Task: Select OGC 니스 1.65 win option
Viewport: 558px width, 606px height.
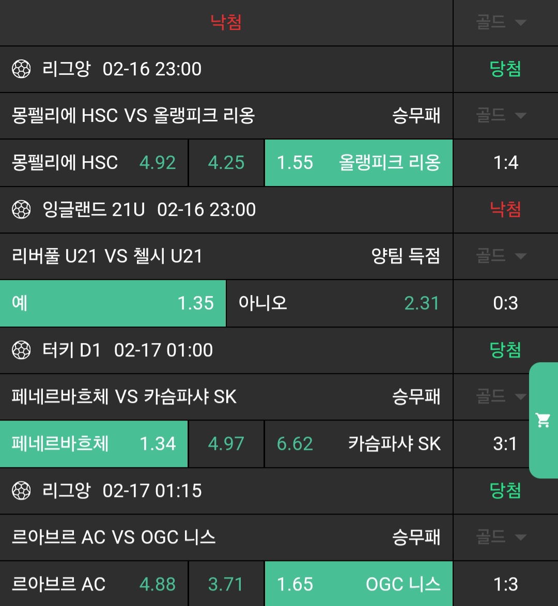Action: 359,584
